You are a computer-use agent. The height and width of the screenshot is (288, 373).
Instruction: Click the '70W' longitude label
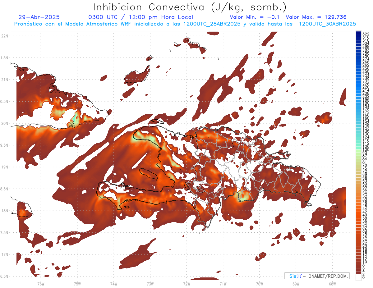pyautogui.click(x=260, y=283)
